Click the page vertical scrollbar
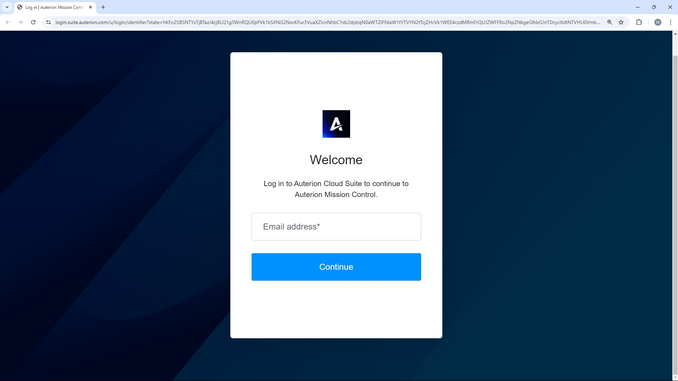Screen dimensions: 678x381 pyautogui.click(x=675, y=212)
